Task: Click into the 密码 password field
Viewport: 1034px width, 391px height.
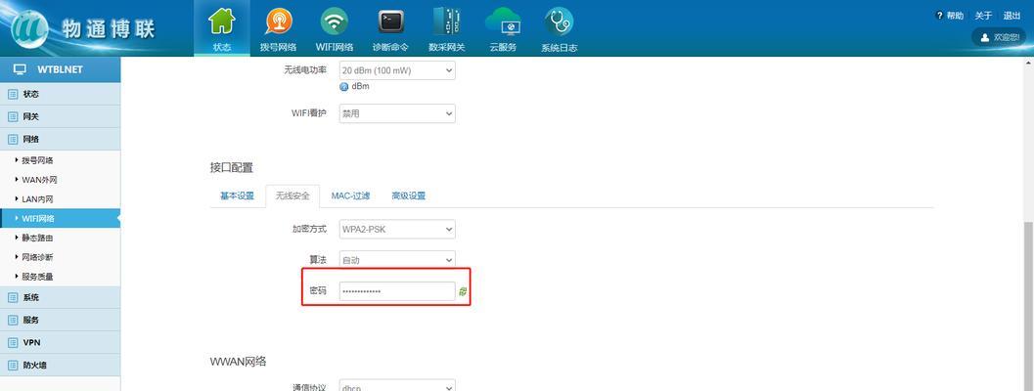Action: tap(397, 291)
